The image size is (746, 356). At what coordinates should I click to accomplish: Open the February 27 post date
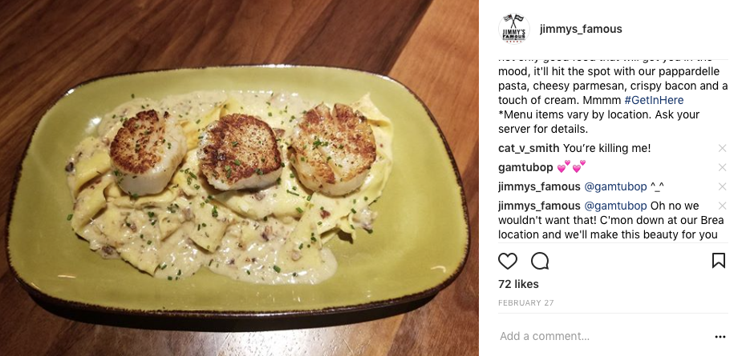[526, 303]
